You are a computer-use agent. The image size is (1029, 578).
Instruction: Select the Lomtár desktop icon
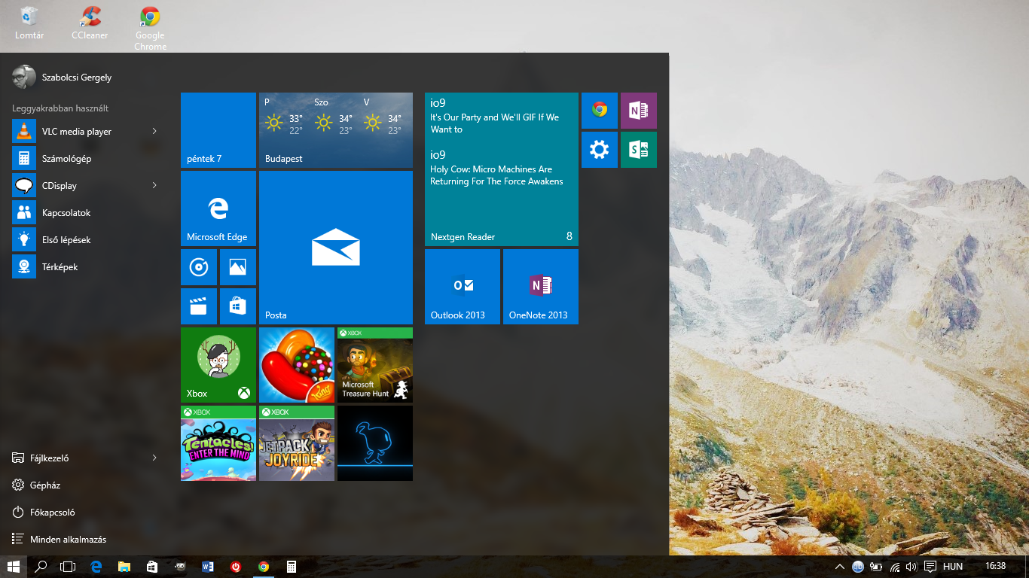[x=29, y=23]
